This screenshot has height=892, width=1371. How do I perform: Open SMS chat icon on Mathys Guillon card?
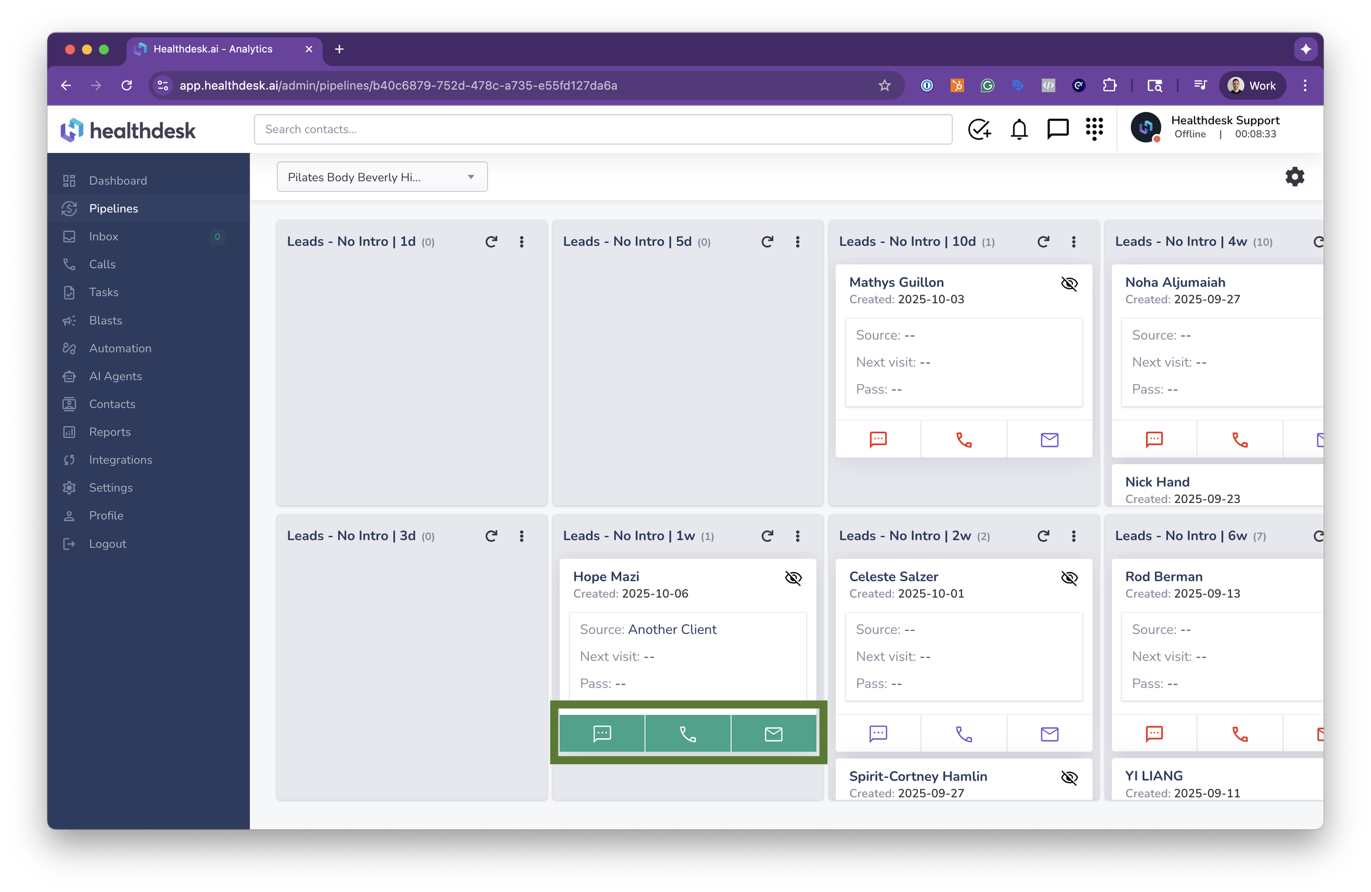(878, 439)
